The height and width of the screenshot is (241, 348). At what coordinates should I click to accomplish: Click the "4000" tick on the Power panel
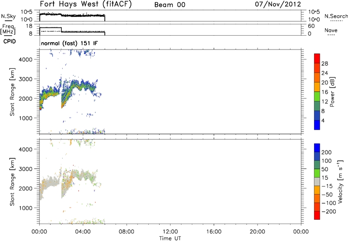[25, 60]
